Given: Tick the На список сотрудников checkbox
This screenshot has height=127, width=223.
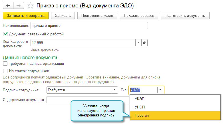Looking at the screenshot, I should [x=5, y=71].
